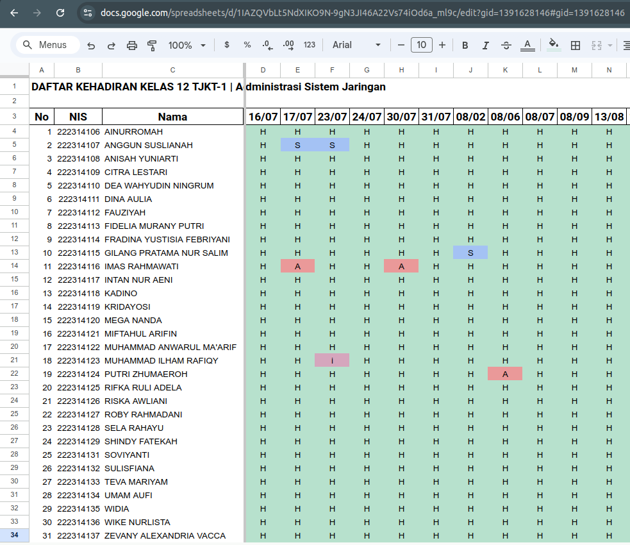Go back to the previous browser page
630x545 pixels.
click(x=14, y=13)
